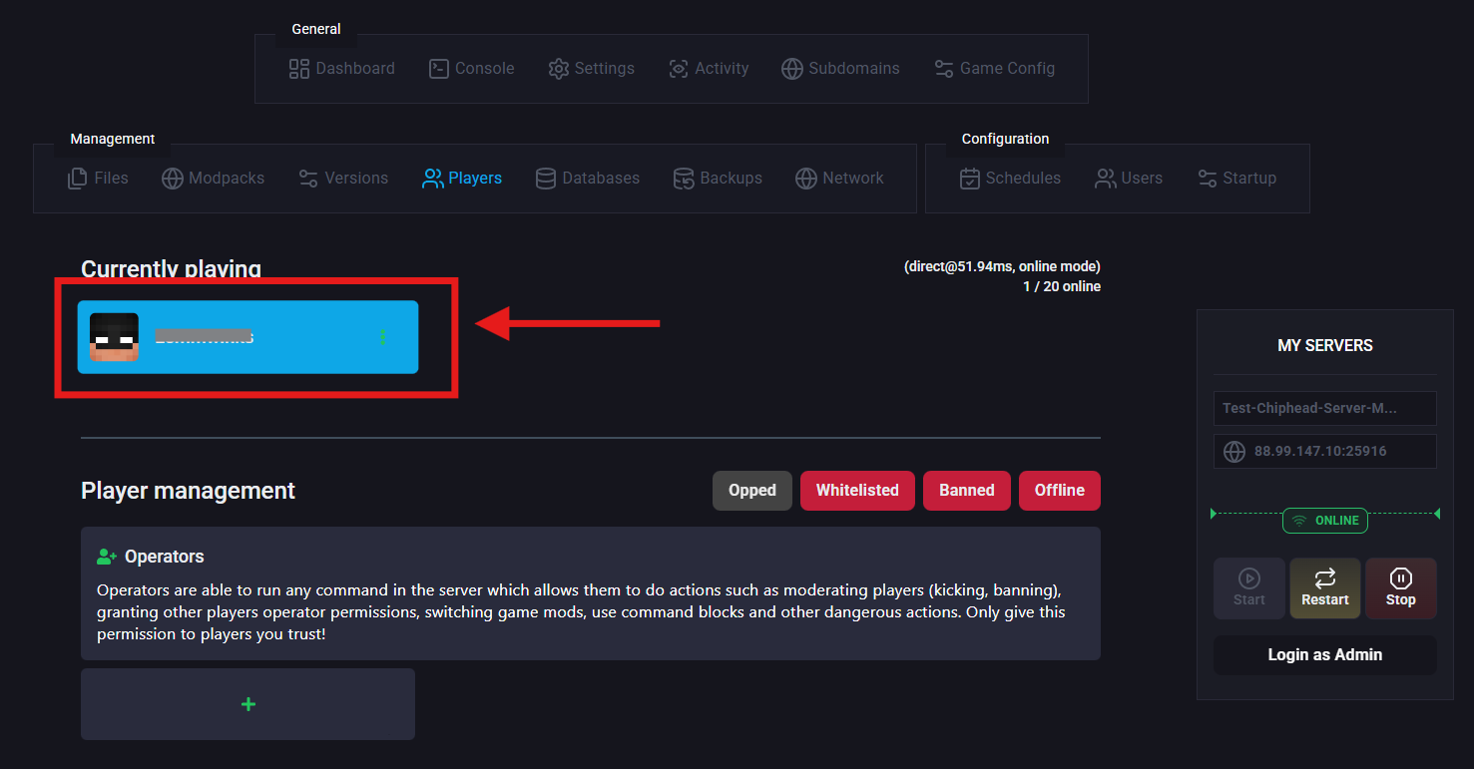Switch to the Modpacks tab
This screenshot has width=1474, height=769.
coord(214,179)
